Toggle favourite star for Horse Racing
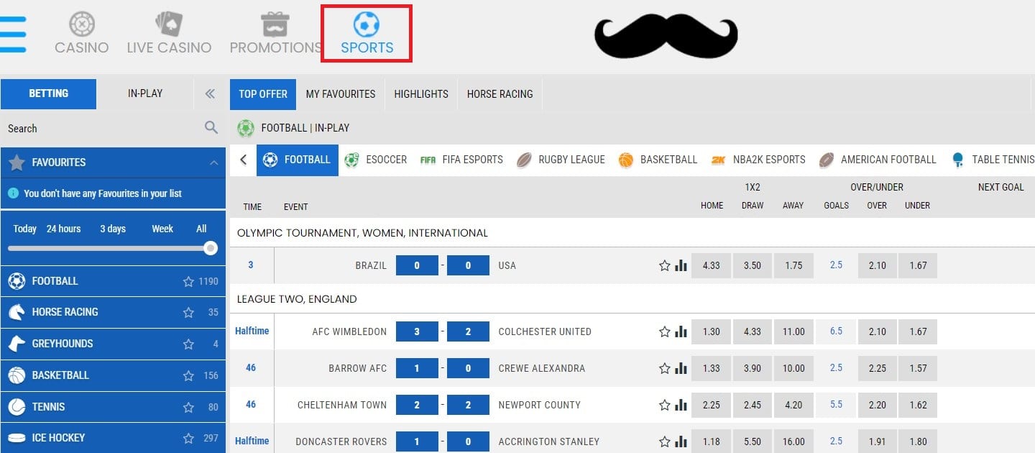Viewport: 1035px width, 453px height. (188, 313)
